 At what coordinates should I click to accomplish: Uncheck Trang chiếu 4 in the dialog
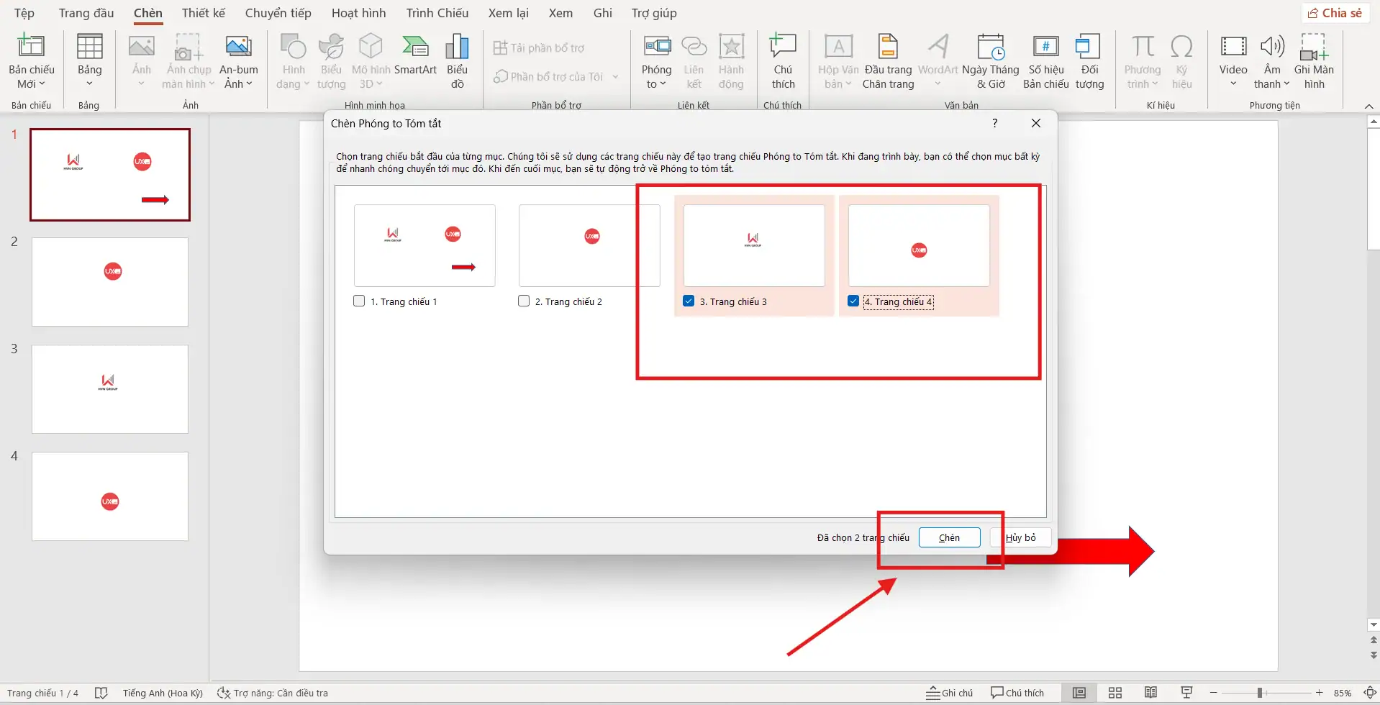(x=853, y=301)
